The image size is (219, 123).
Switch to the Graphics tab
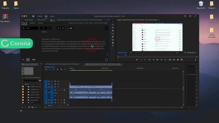point(41,23)
